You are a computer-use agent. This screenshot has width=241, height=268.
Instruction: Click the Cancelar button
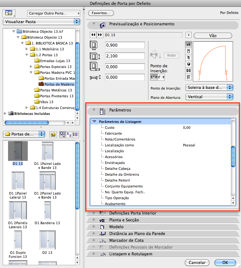[x=197, y=262]
